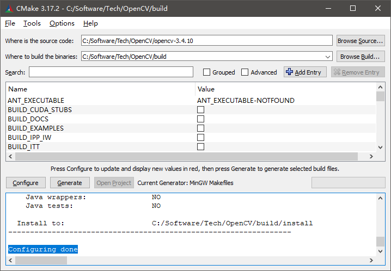Click the Value column header
The image size is (391, 271).
[285, 89]
